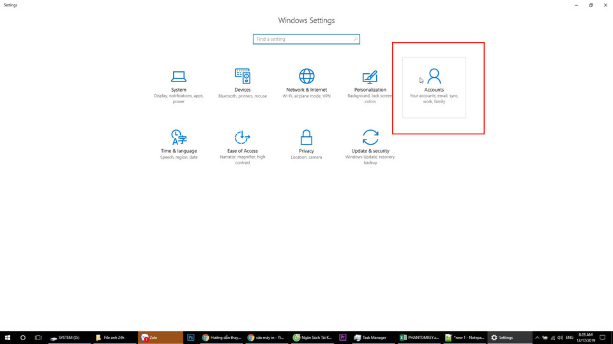Restore down the Settings window
The image size is (613, 344).
coord(591,5)
